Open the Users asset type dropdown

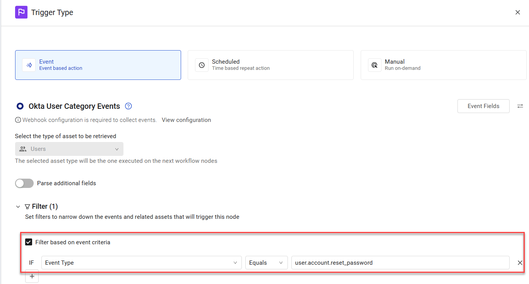[x=69, y=149]
